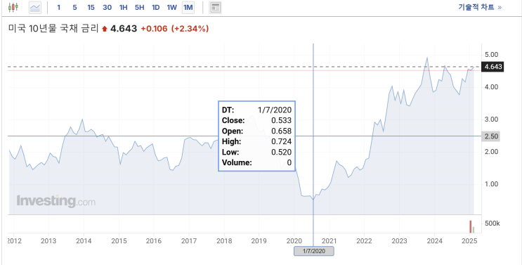Click the 500k volume axis label
Viewport: 522px width, 265px height.
493,224
